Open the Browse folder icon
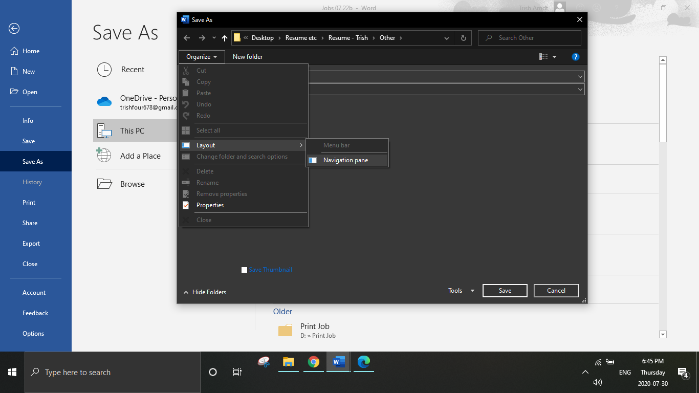 tap(104, 184)
